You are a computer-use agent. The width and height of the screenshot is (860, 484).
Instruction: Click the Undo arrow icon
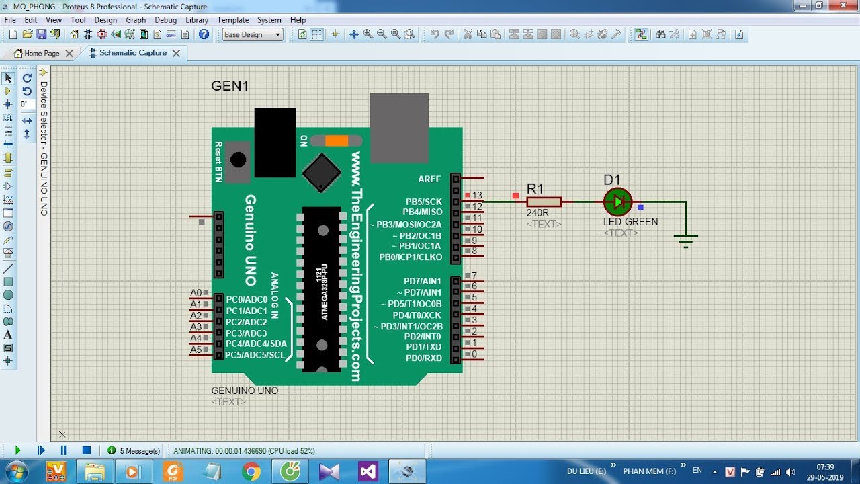click(435, 34)
